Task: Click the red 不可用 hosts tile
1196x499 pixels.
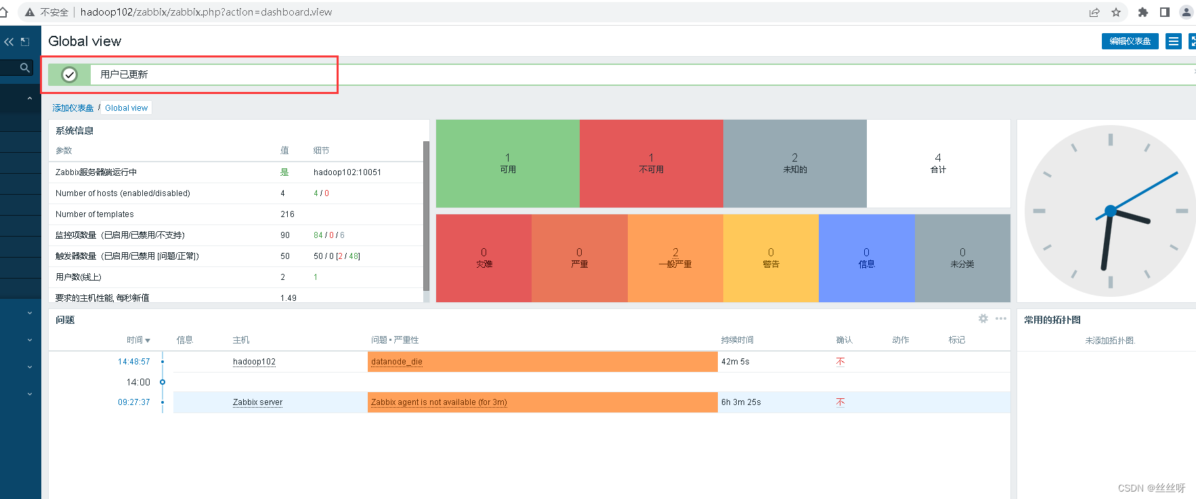Action: 652,164
